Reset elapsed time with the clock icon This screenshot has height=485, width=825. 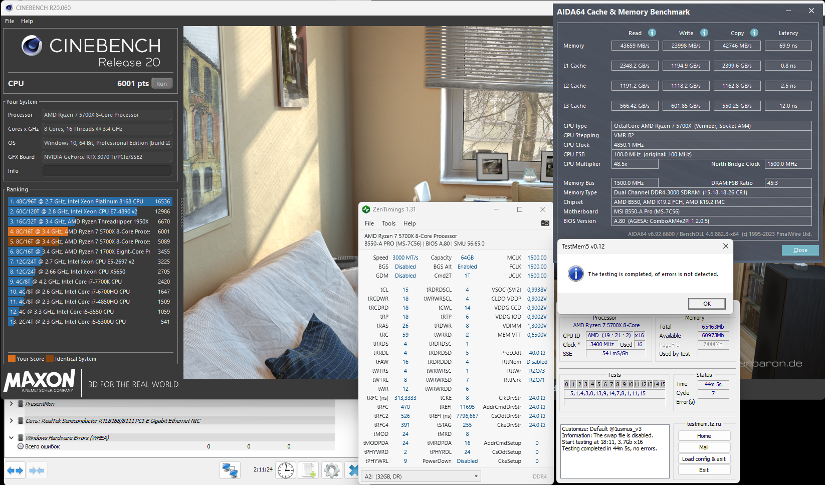(286, 470)
